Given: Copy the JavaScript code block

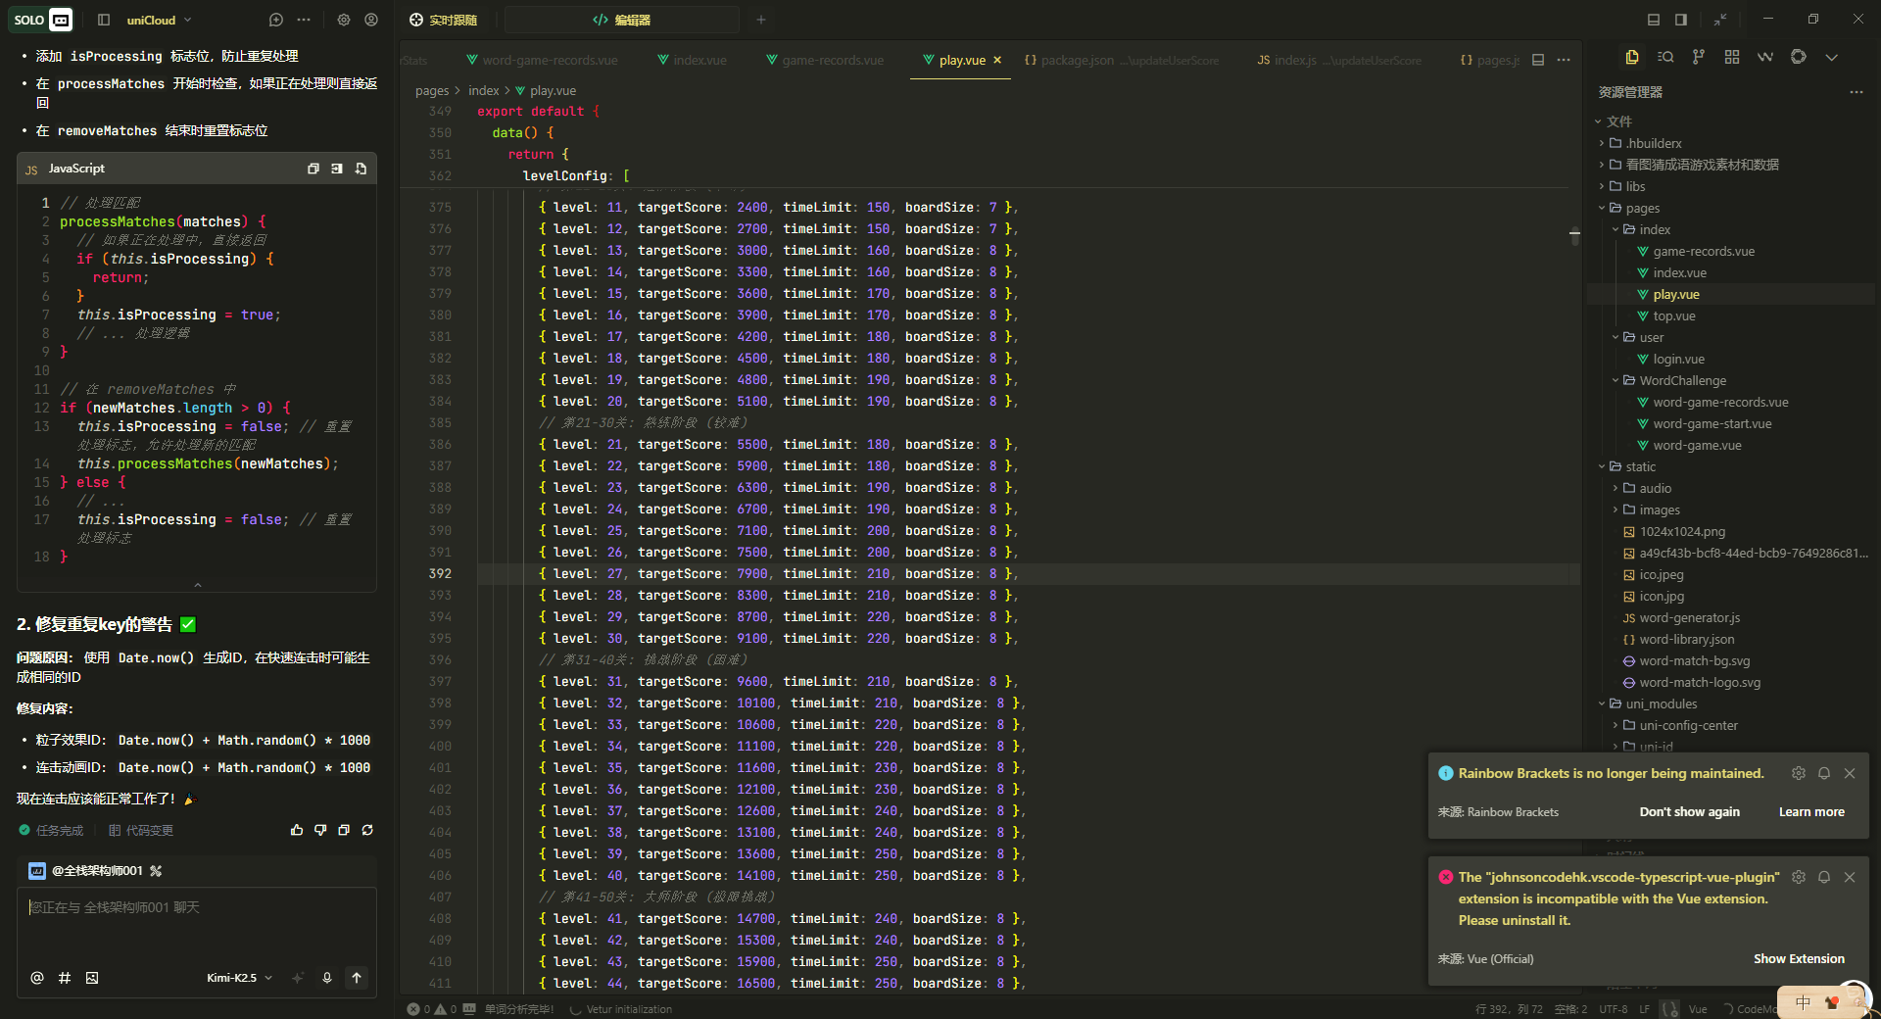Looking at the screenshot, I should point(313,169).
